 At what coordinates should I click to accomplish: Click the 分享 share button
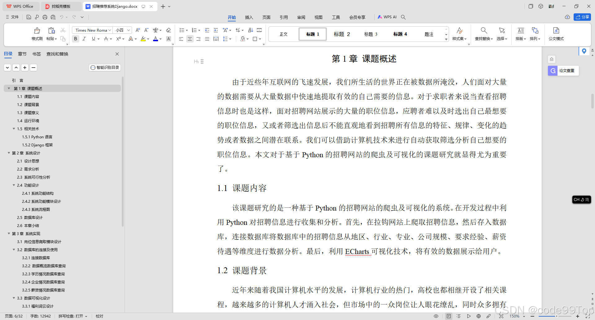(x=582, y=17)
